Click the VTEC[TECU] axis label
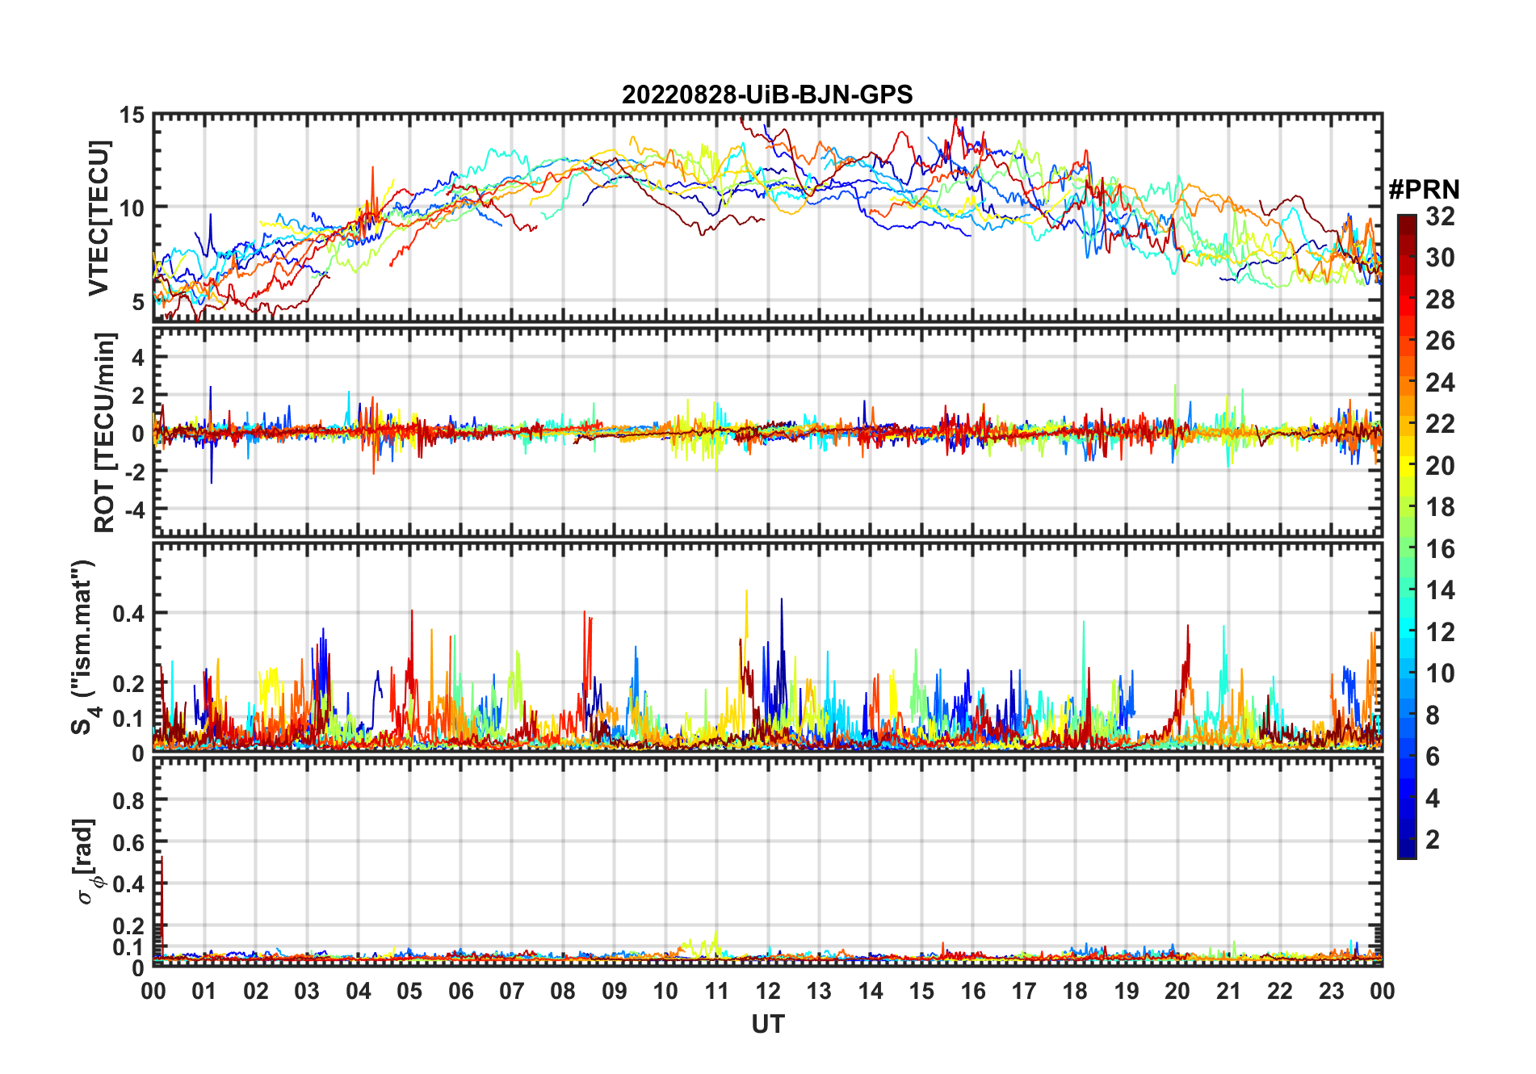Screen dimensions: 1536x1074 (x=99, y=218)
